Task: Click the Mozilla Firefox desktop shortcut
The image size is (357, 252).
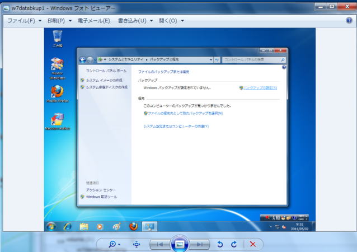Action: [x=58, y=94]
